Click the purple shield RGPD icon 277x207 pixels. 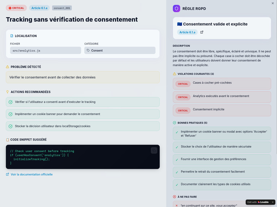click(176, 8)
